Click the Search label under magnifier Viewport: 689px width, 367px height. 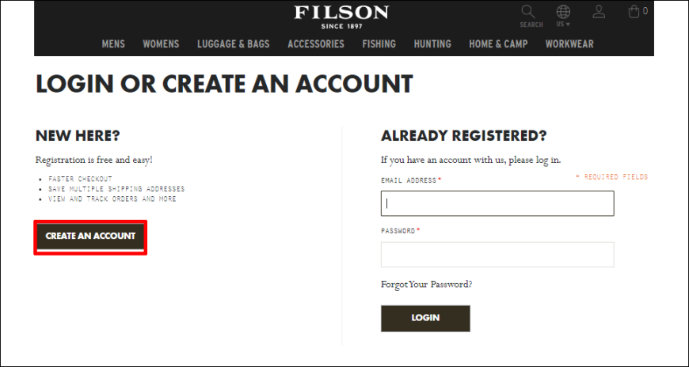coord(531,25)
